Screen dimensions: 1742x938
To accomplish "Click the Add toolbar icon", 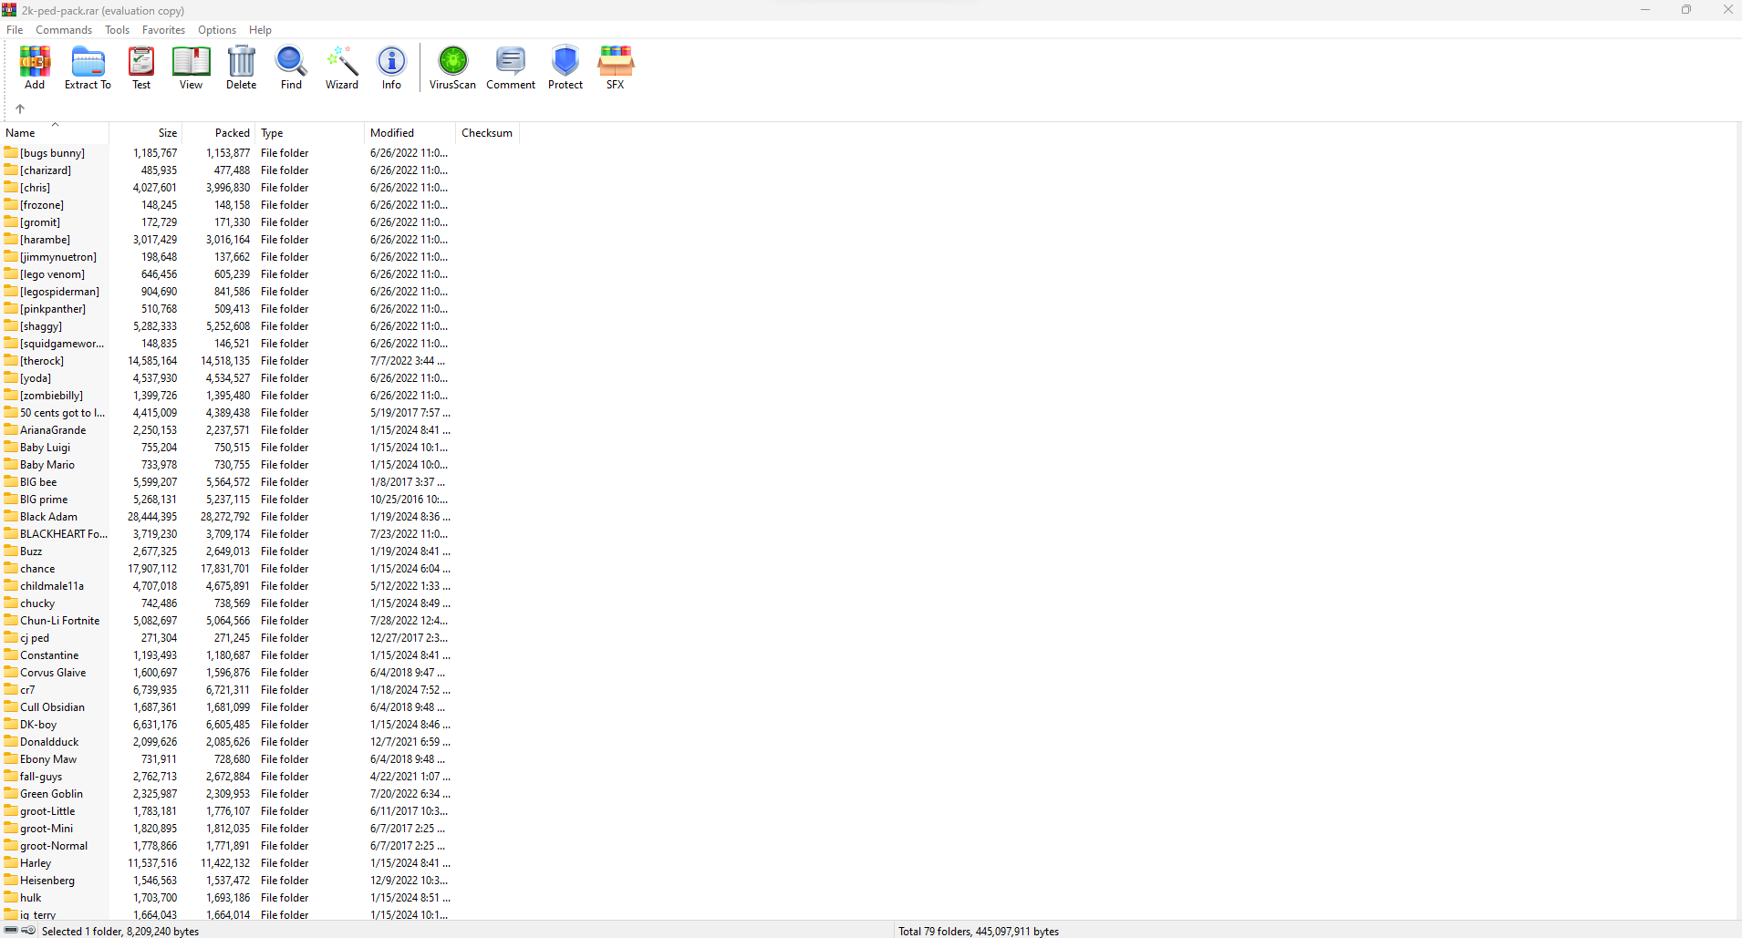I will (35, 67).
